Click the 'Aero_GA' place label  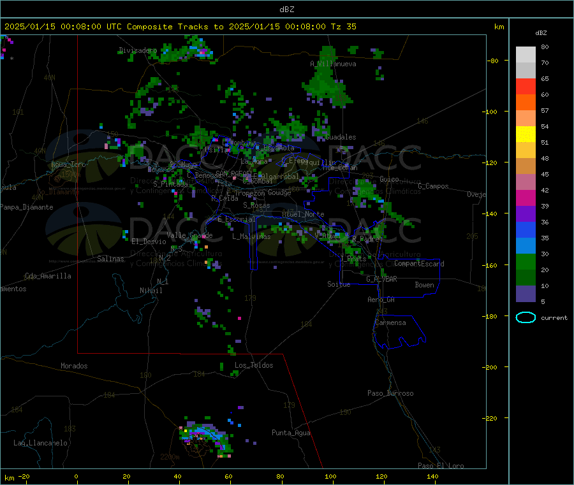pos(381,300)
